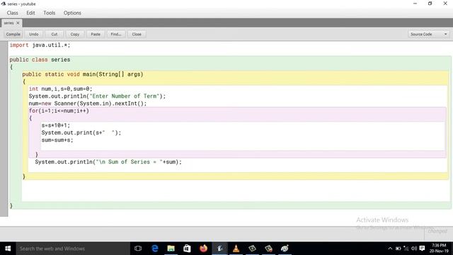The width and height of the screenshot is (453, 255).
Task: Minimize the series editor window
Action: coord(415,4)
